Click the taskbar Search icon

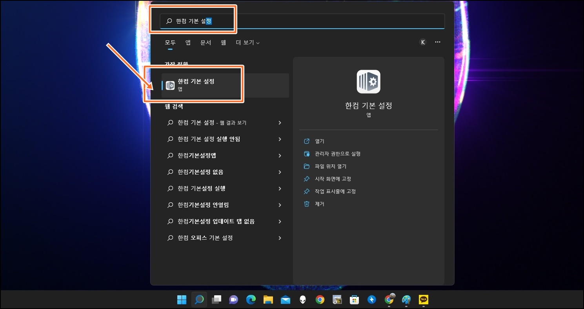pos(199,300)
